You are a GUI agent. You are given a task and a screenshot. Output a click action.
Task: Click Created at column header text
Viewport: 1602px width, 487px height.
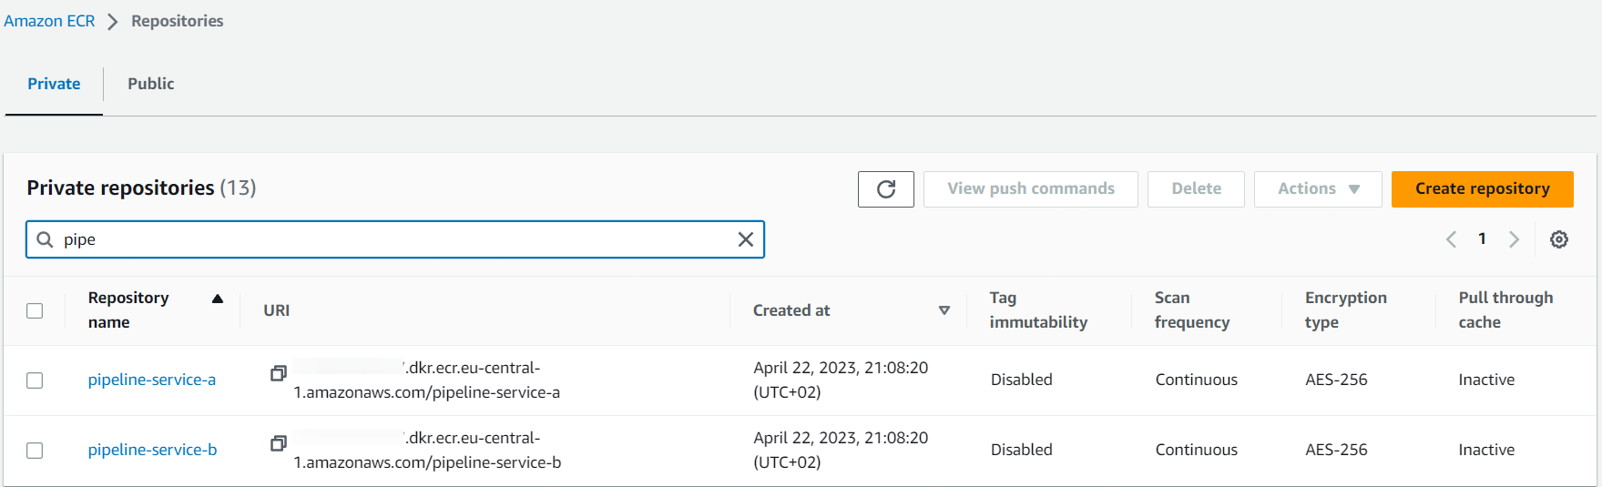(791, 310)
